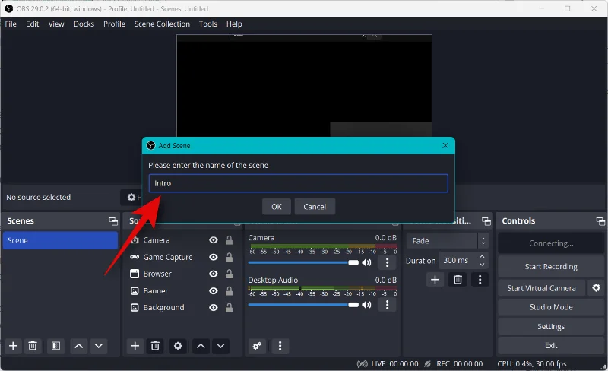Lock the Camera source
The height and width of the screenshot is (371, 608).
(x=230, y=240)
